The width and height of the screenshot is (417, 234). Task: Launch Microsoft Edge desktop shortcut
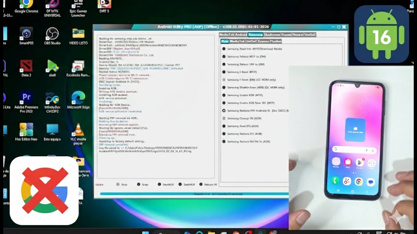78,100
